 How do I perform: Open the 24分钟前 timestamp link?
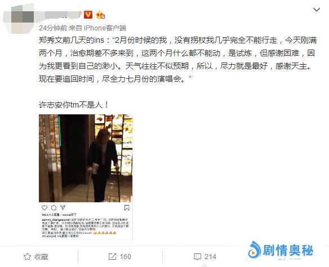[x=53, y=28]
